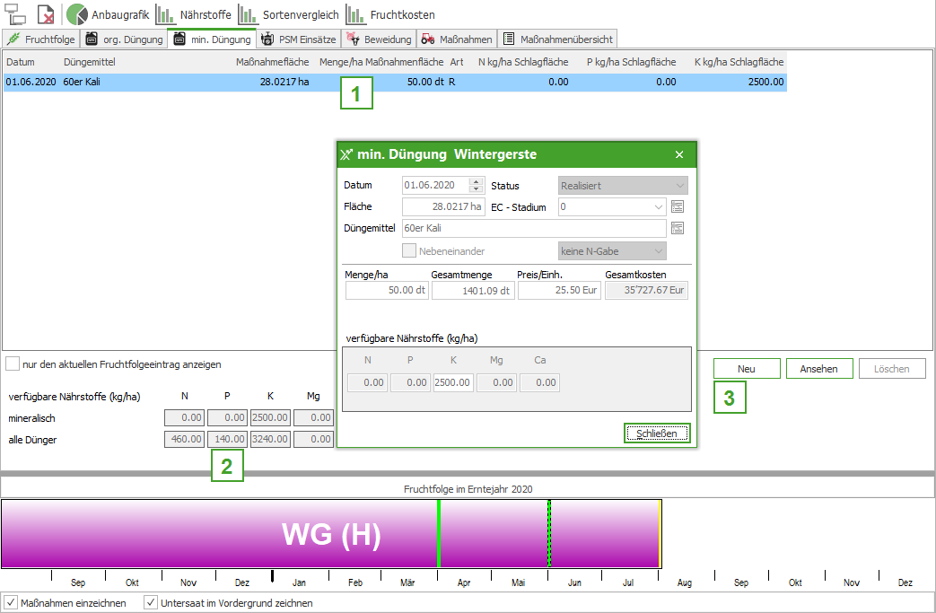Viewport: 936px width, 613px height.
Task: Click the network structure icon at top left
Action: pos(15,14)
